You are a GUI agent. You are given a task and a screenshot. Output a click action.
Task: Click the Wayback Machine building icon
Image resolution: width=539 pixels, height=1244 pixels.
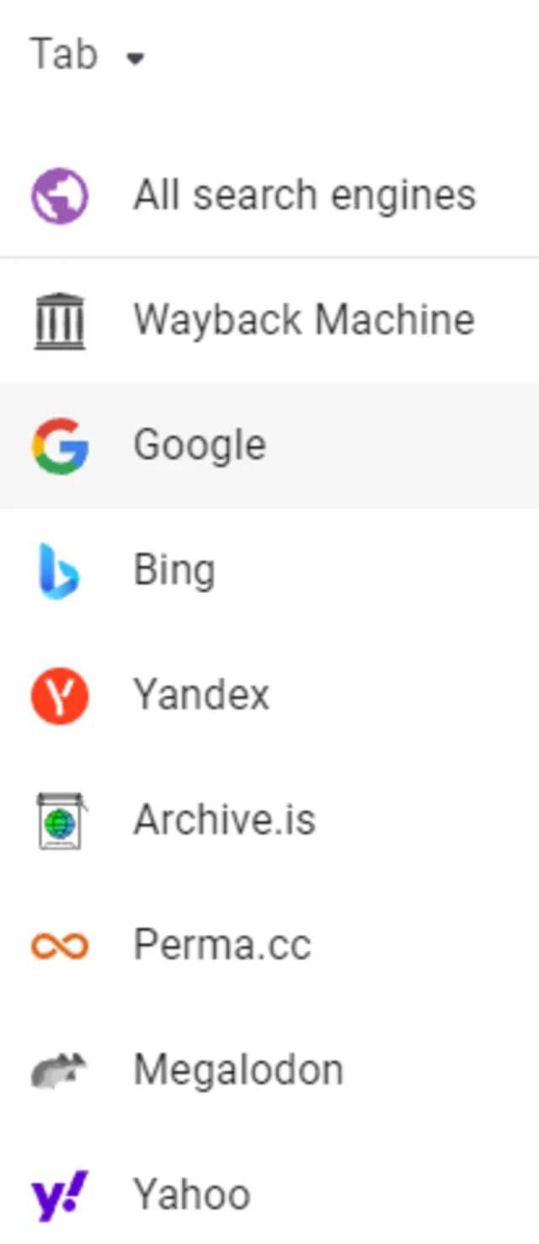click(60, 320)
